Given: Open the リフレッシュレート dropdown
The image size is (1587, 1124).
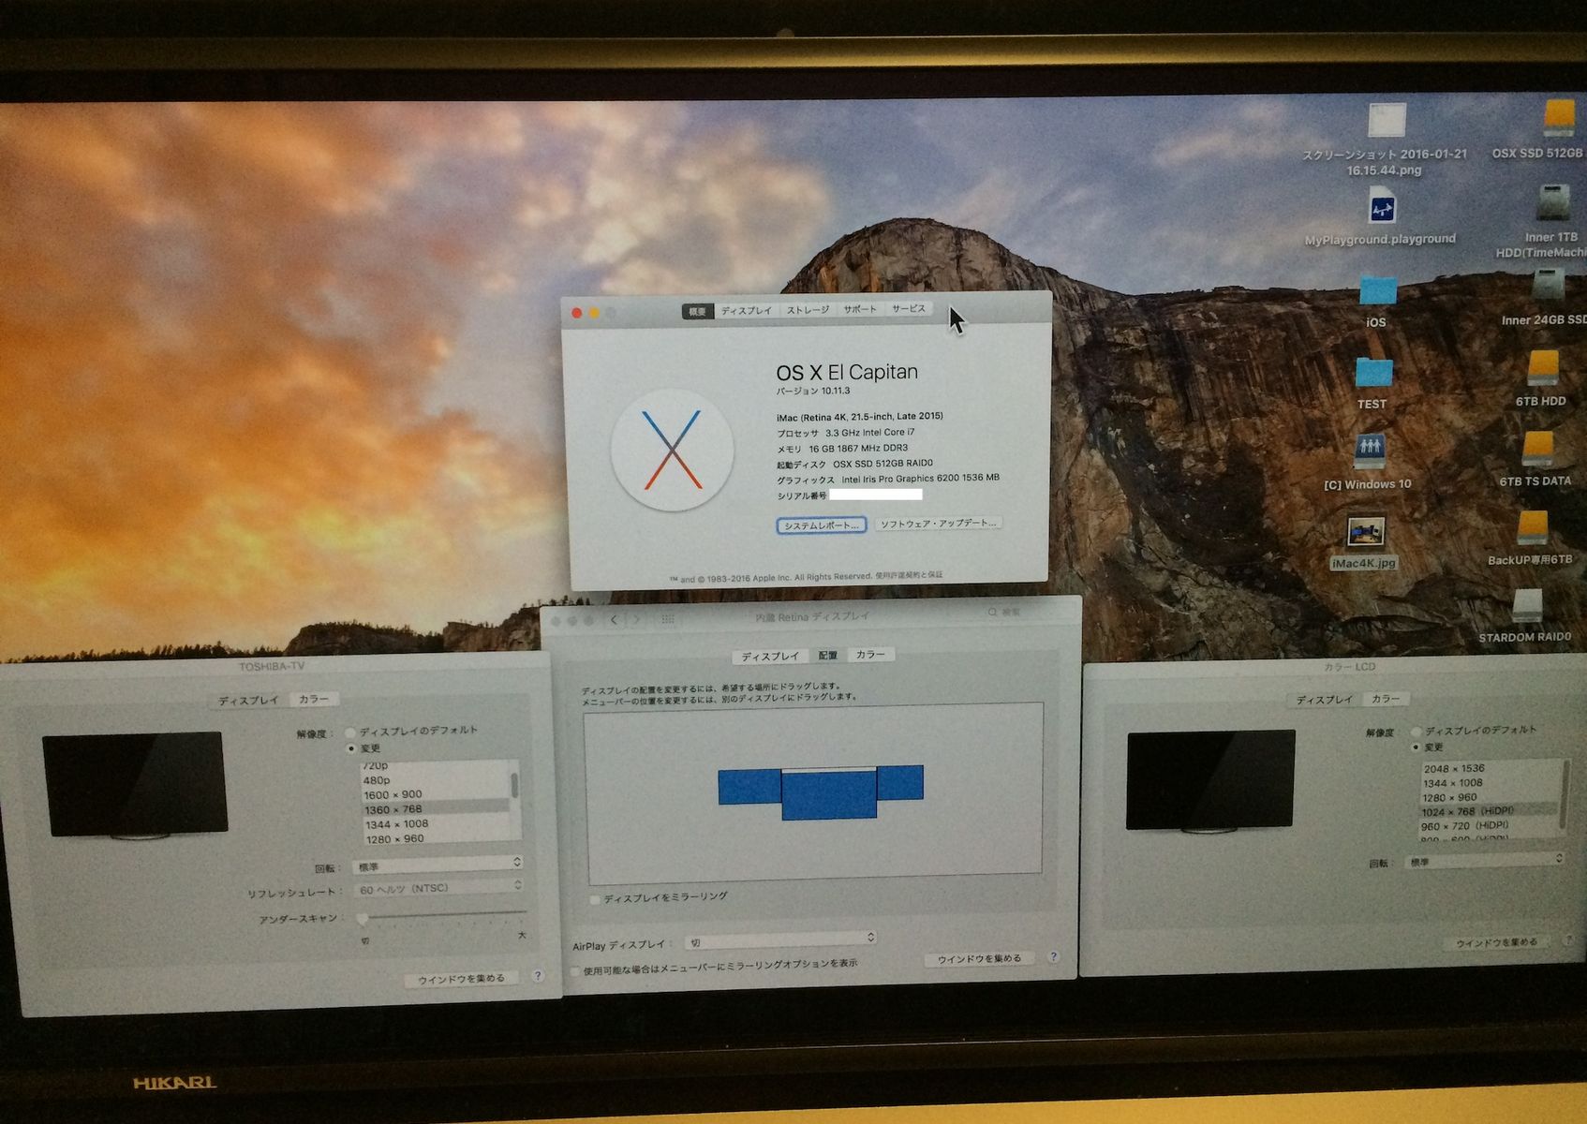Looking at the screenshot, I should coord(438,888).
